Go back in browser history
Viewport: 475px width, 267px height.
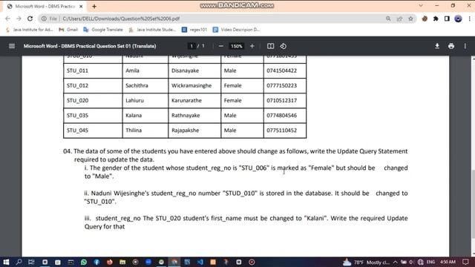click(x=7, y=19)
